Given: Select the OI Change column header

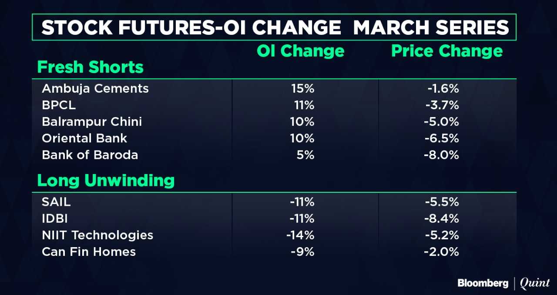Looking at the screenshot, I should click(300, 51).
